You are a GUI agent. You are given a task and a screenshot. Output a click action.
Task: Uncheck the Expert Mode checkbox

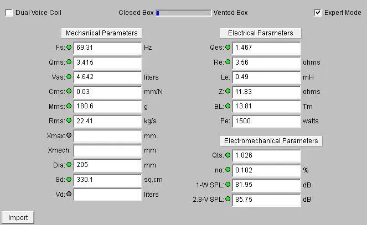click(x=318, y=13)
